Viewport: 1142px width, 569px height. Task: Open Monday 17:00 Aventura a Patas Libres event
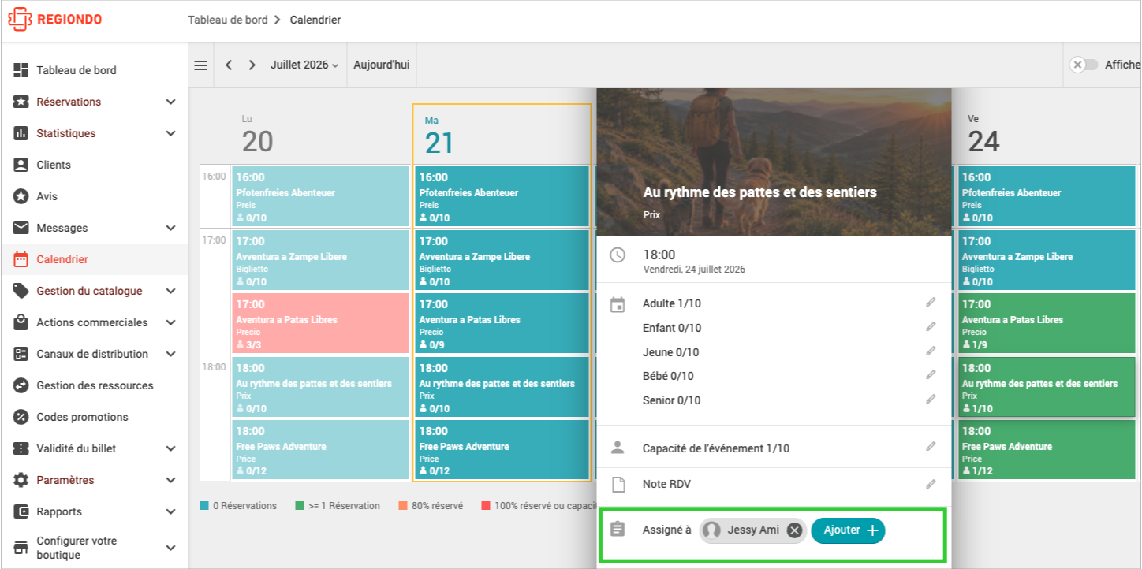(321, 322)
